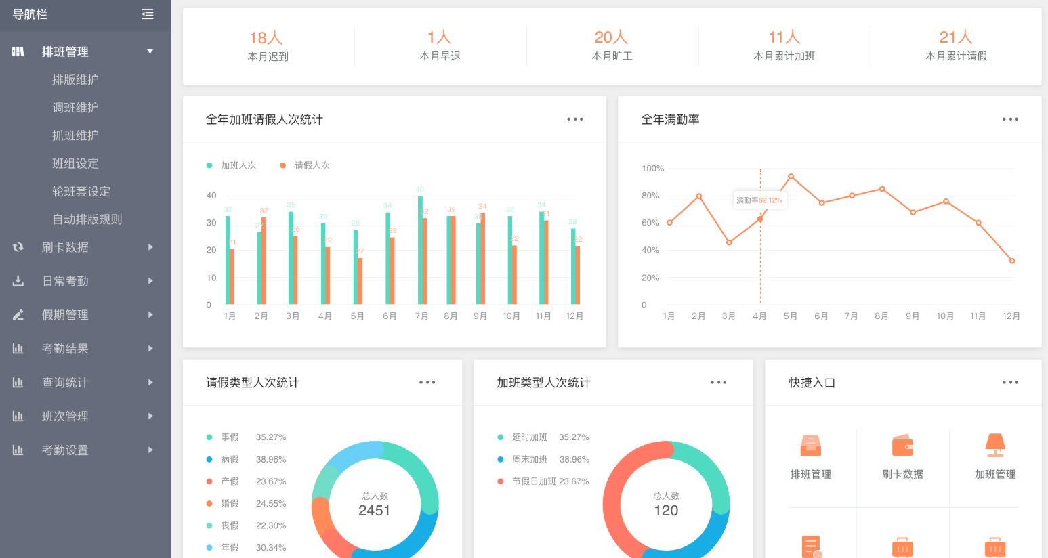Expand 假期管理 submenu arrow
The image size is (1048, 558).
150,315
